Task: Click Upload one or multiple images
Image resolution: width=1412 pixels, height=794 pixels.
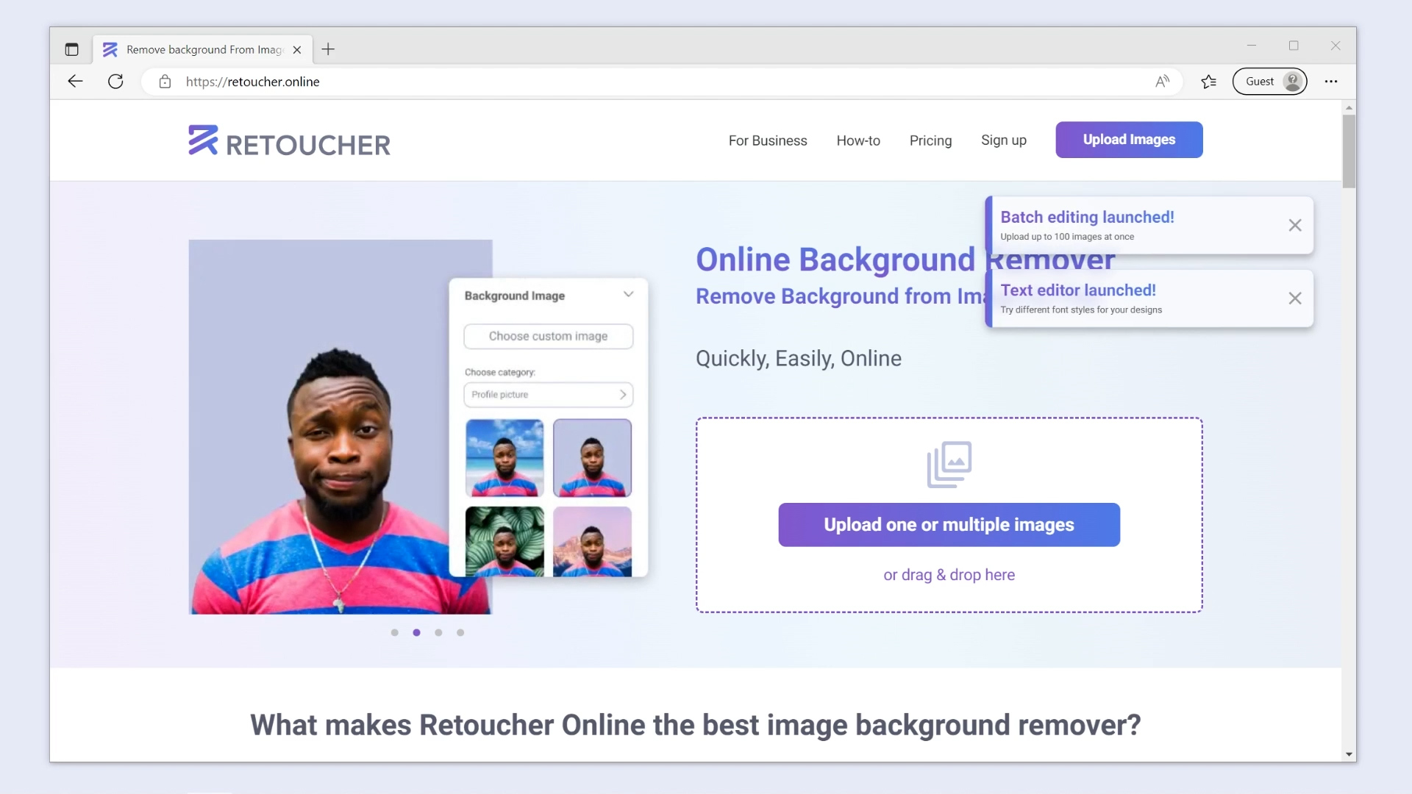Action: point(949,524)
